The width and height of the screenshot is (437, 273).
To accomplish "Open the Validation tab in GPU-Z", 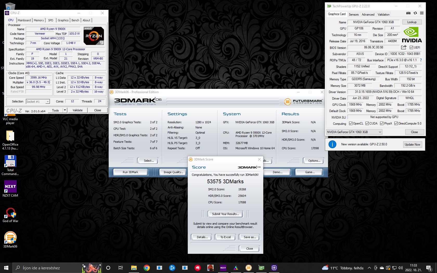I will [x=384, y=15].
